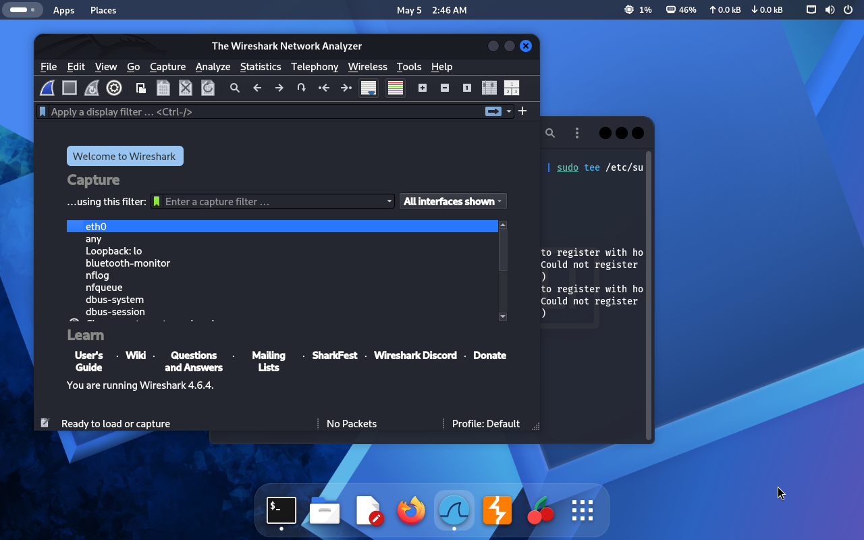This screenshot has width=864, height=540.
Task: Click the find packet magnifier icon
Action: point(235,88)
